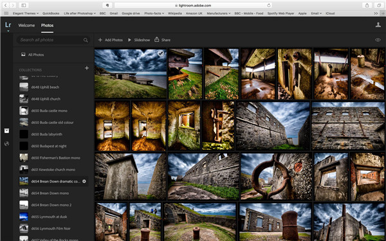The height and width of the screenshot is (241, 386).
Task: Expand the Elegant Themes bookmarks folder
Action: pyautogui.click(x=26, y=13)
